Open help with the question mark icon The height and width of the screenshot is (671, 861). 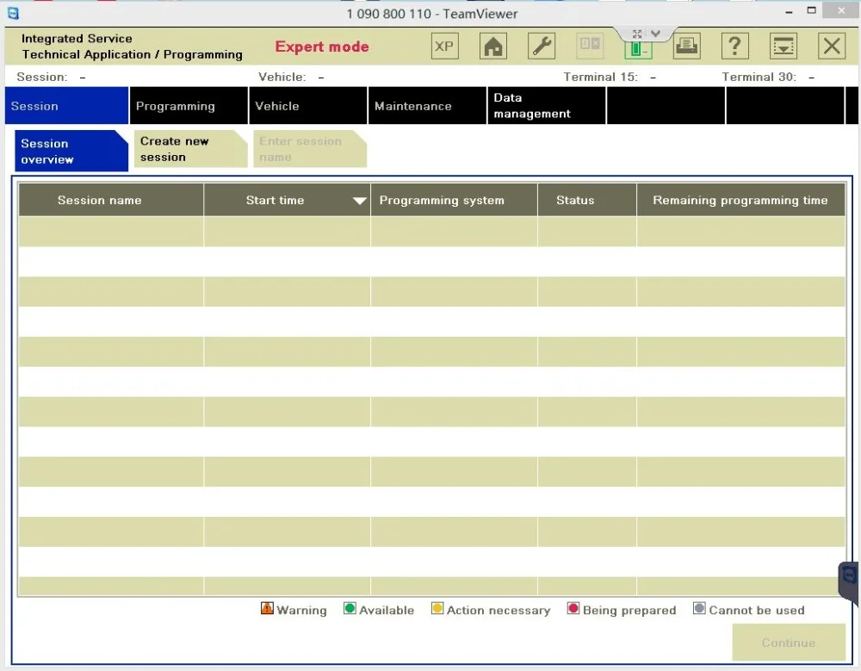click(734, 47)
